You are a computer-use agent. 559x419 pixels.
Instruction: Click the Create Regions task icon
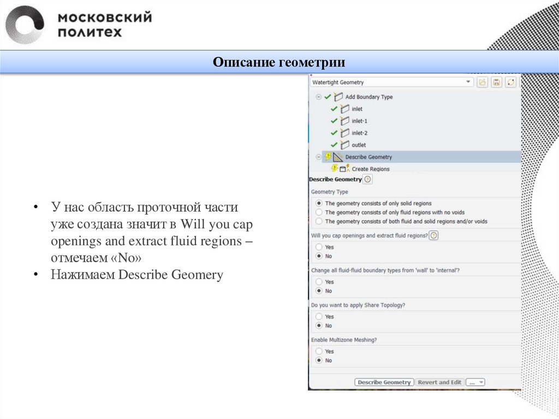coord(344,168)
